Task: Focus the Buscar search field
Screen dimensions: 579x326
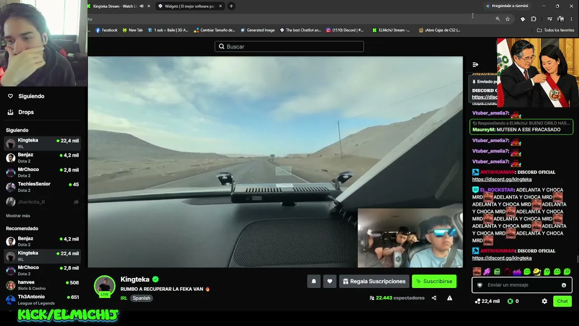Action: pos(289,47)
